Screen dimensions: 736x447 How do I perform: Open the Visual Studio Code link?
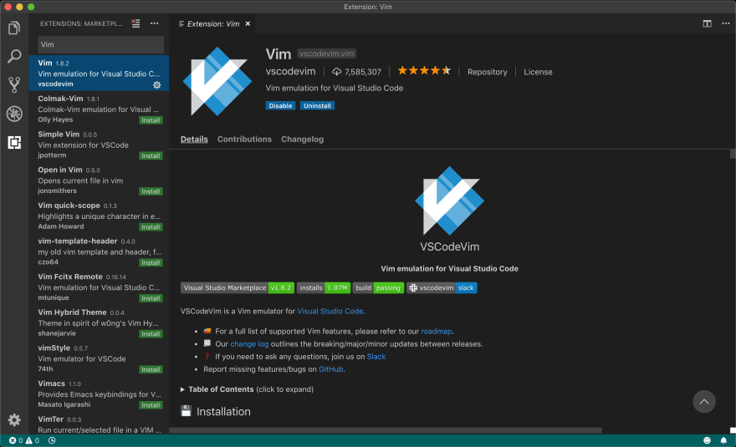tap(330, 311)
